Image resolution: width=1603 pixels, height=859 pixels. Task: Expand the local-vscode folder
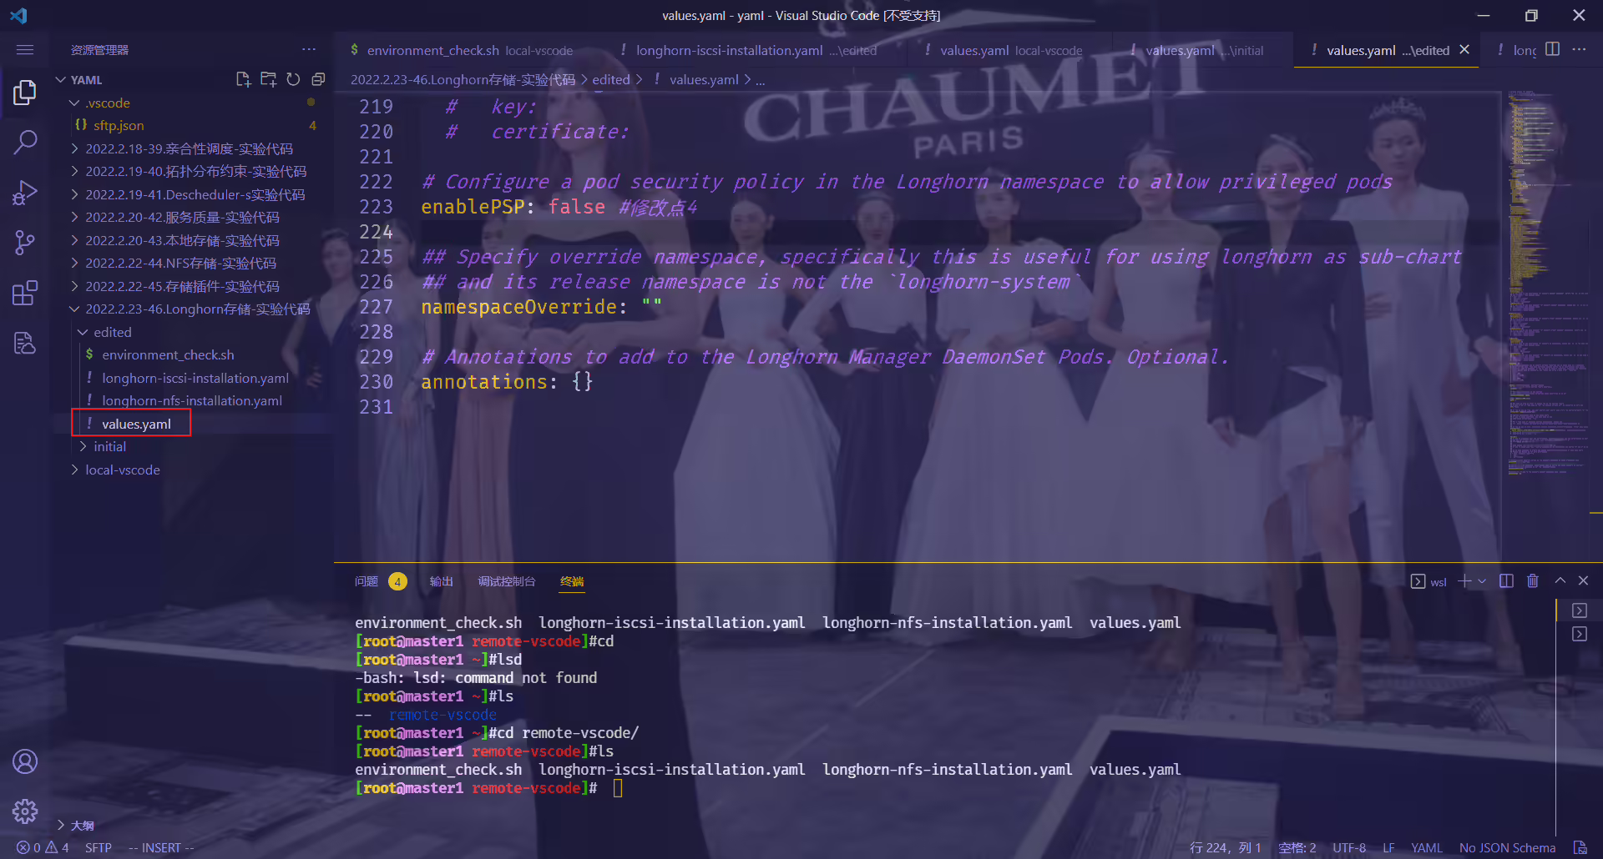122,470
